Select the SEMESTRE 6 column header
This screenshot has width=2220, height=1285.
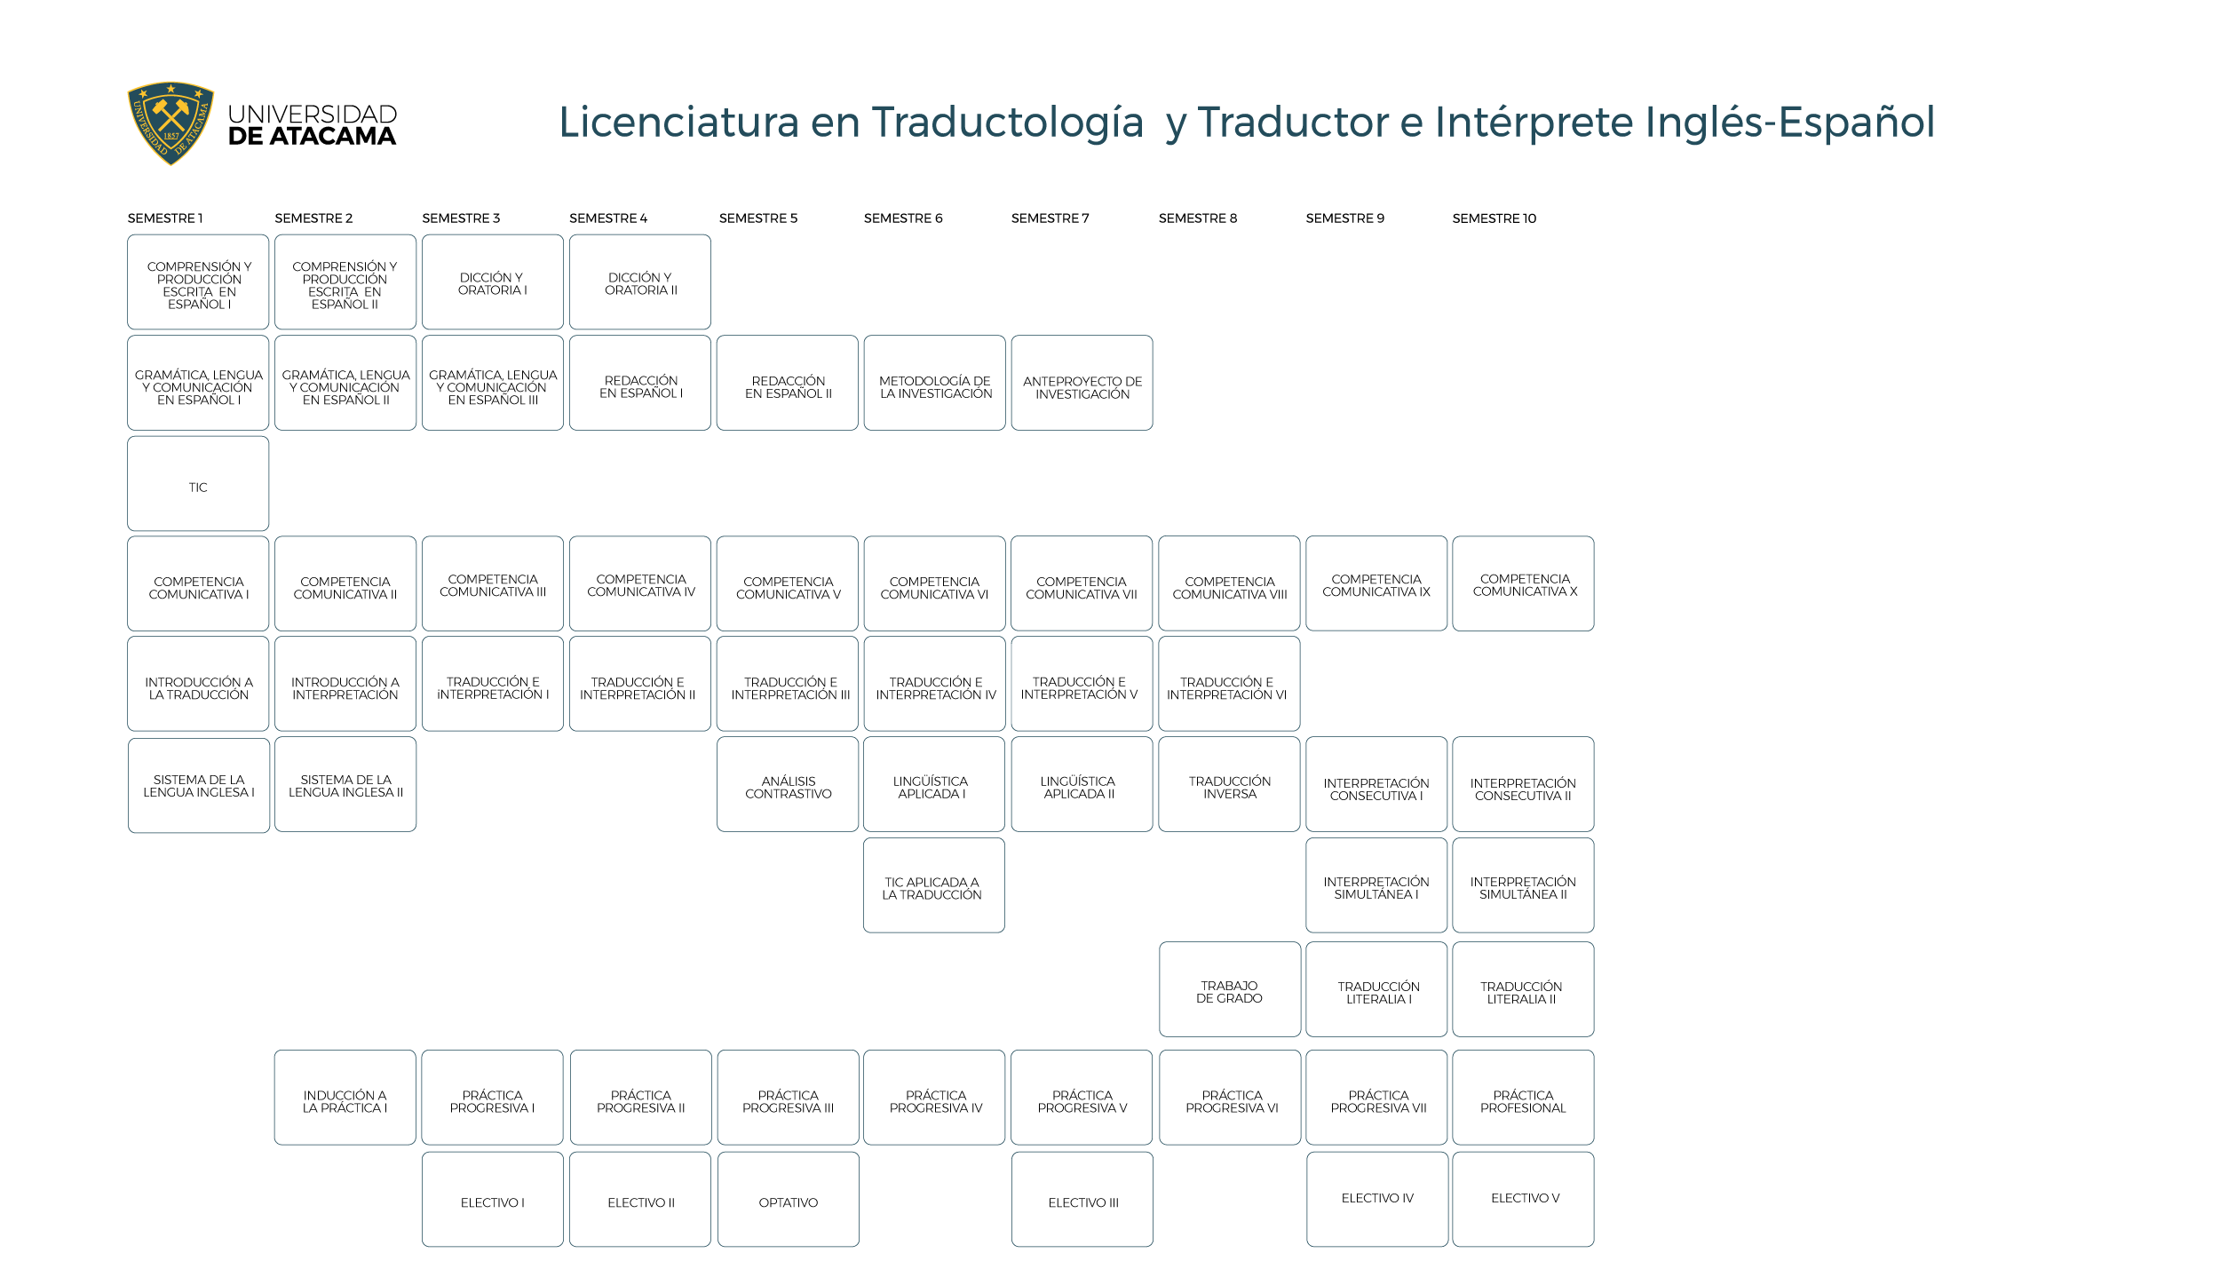903,218
